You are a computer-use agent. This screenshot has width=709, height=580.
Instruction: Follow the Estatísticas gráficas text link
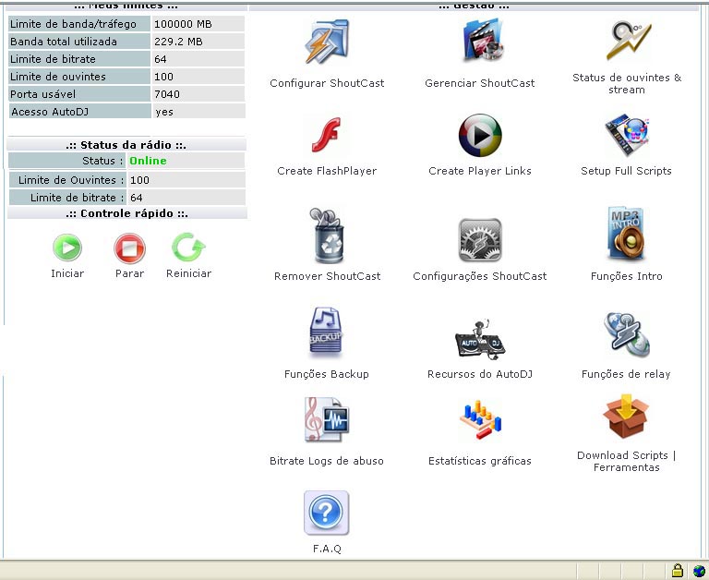coord(480,461)
